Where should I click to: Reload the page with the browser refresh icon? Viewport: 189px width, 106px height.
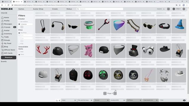click(x=9, y=5)
